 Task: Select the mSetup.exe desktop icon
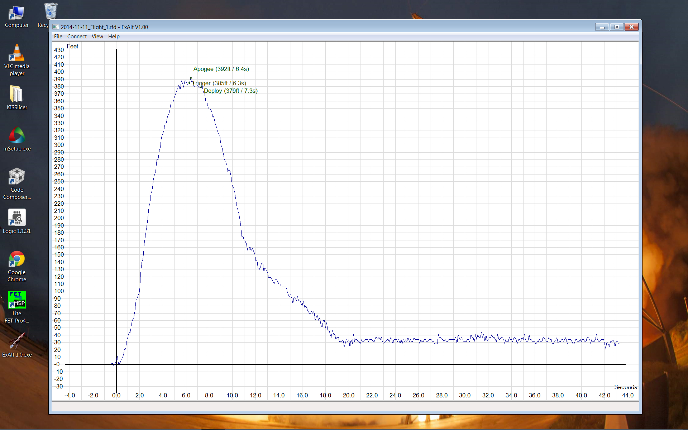click(16, 139)
